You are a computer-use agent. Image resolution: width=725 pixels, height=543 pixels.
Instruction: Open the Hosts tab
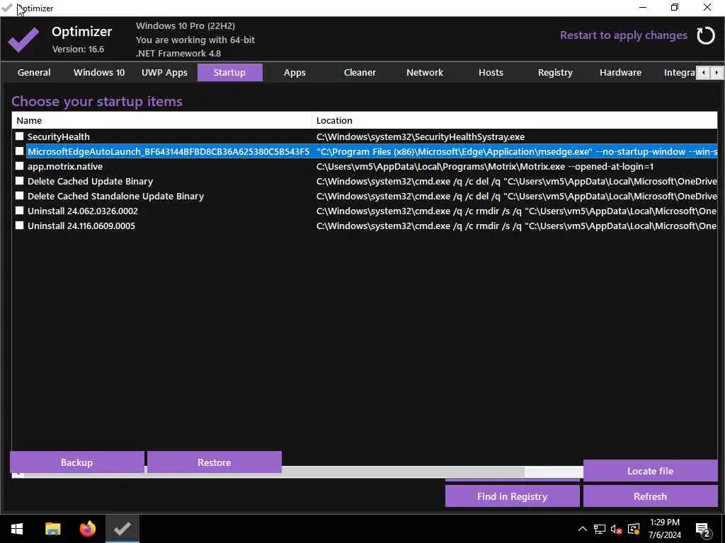[491, 73]
